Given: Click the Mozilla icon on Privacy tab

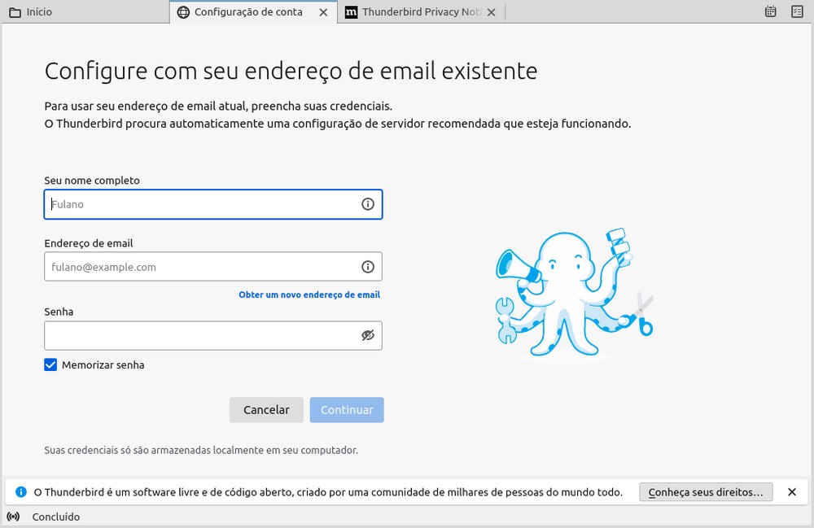Looking at the screenshot, I should coord(351,12).
